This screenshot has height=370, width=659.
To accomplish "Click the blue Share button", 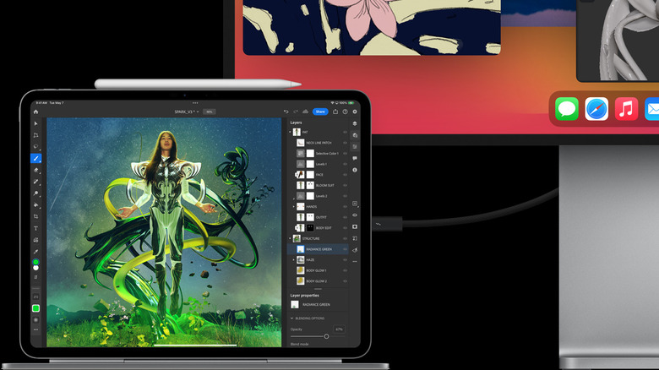I will click(x=320, y=112).
